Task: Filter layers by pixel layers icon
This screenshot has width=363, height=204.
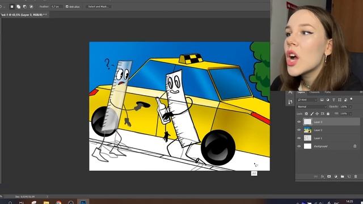Action: pos(322,100)
